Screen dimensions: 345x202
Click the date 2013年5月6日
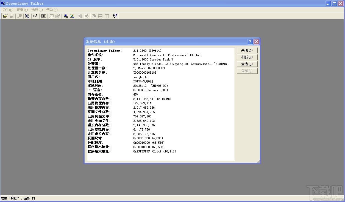pos(143,81)
